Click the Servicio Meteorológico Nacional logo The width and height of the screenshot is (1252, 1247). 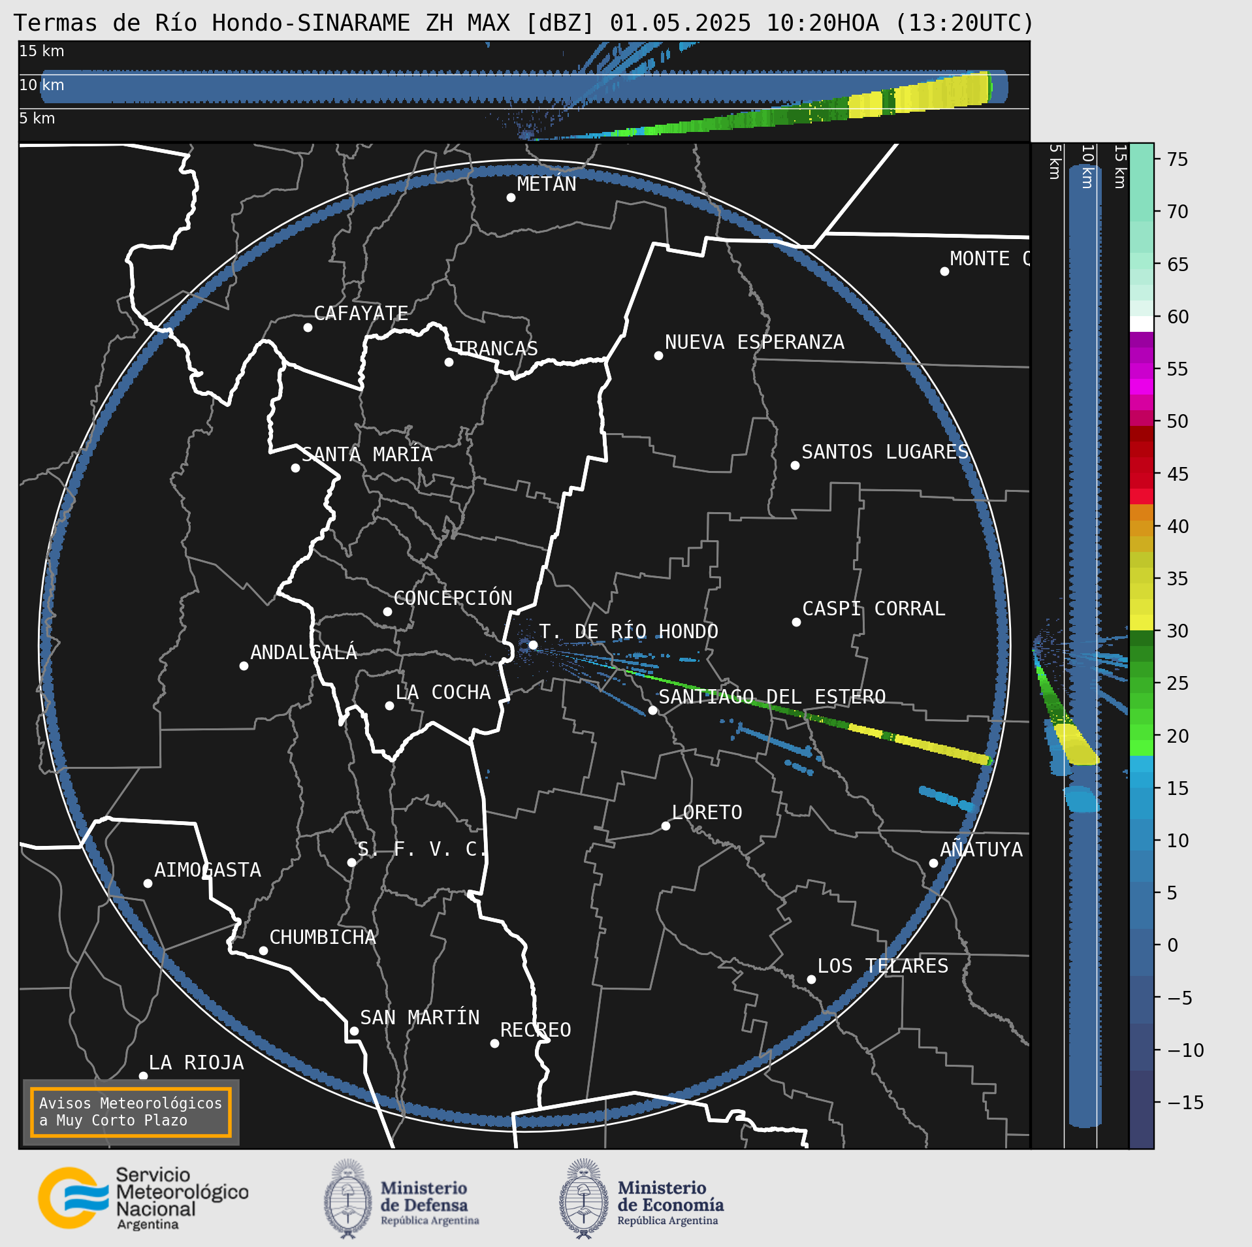pyautogui.click(x=143, y=1198)
